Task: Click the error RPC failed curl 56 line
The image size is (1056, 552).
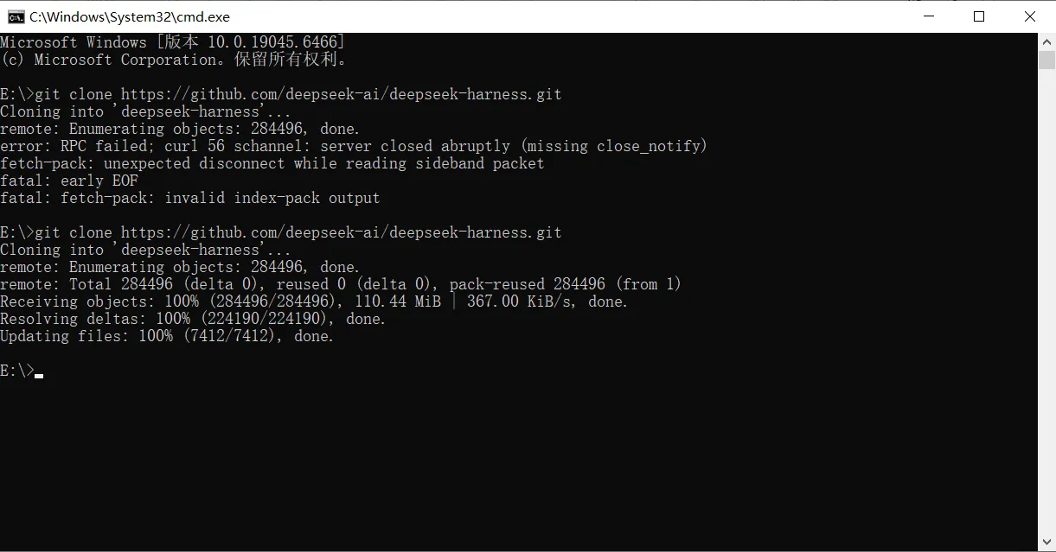Action: click(x=354, y=146)
